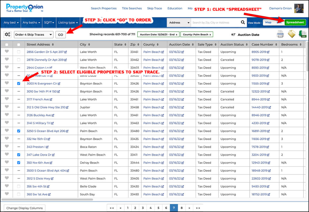309x212 pixels.
Task: Open the Any bed dropdown
Action: 11,22
